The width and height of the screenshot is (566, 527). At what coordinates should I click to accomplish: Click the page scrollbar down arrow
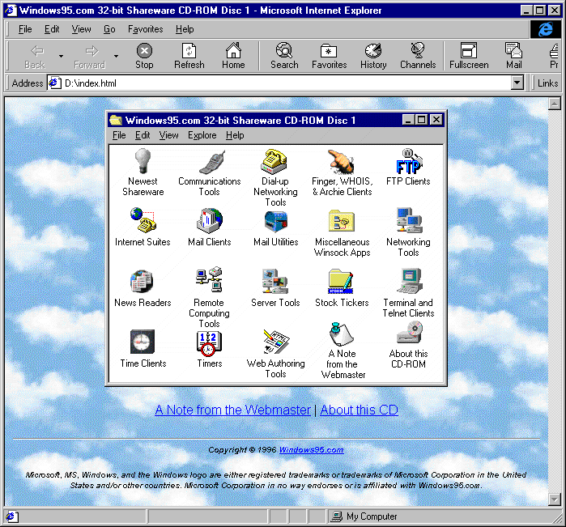click(554, 499)
